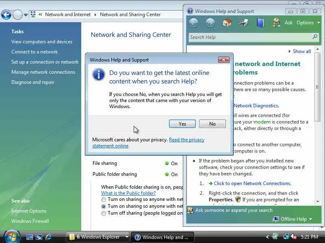This screenshot has width=325, height=243.
Task: Click No in the Help dialog
Action: pos(212,124)
